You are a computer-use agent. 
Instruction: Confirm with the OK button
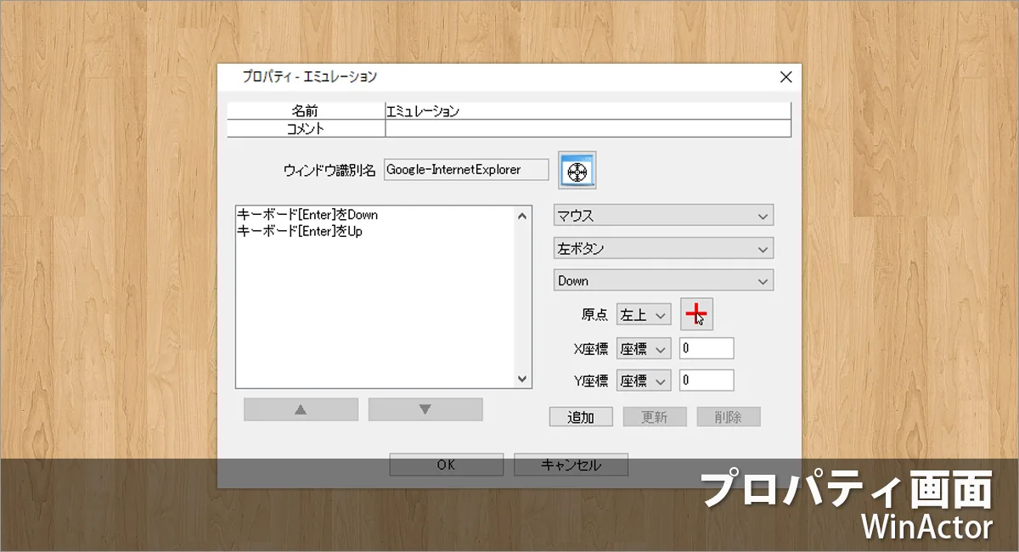pos(447,465)
